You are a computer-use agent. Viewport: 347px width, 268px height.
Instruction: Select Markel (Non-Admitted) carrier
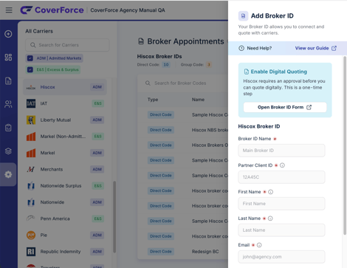(65, 137)
